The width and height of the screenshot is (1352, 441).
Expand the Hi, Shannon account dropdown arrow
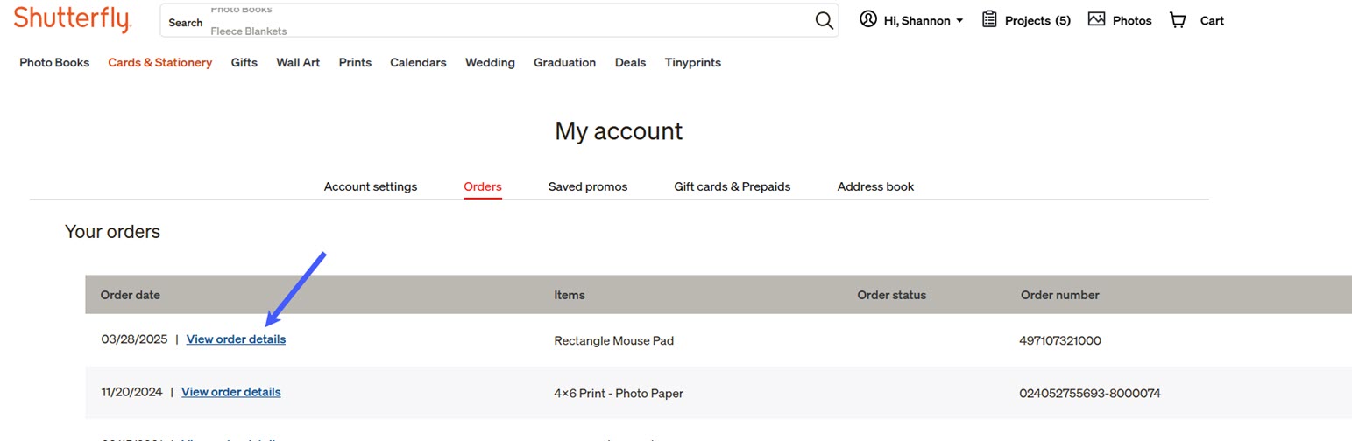pos(959,21)
